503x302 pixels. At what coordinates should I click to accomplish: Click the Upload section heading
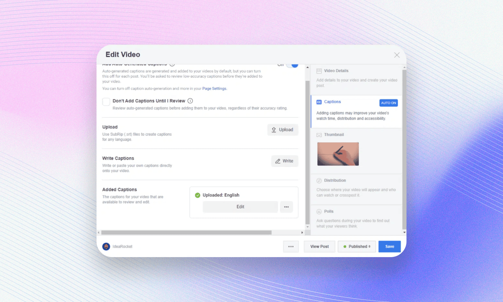coord(110,127)
